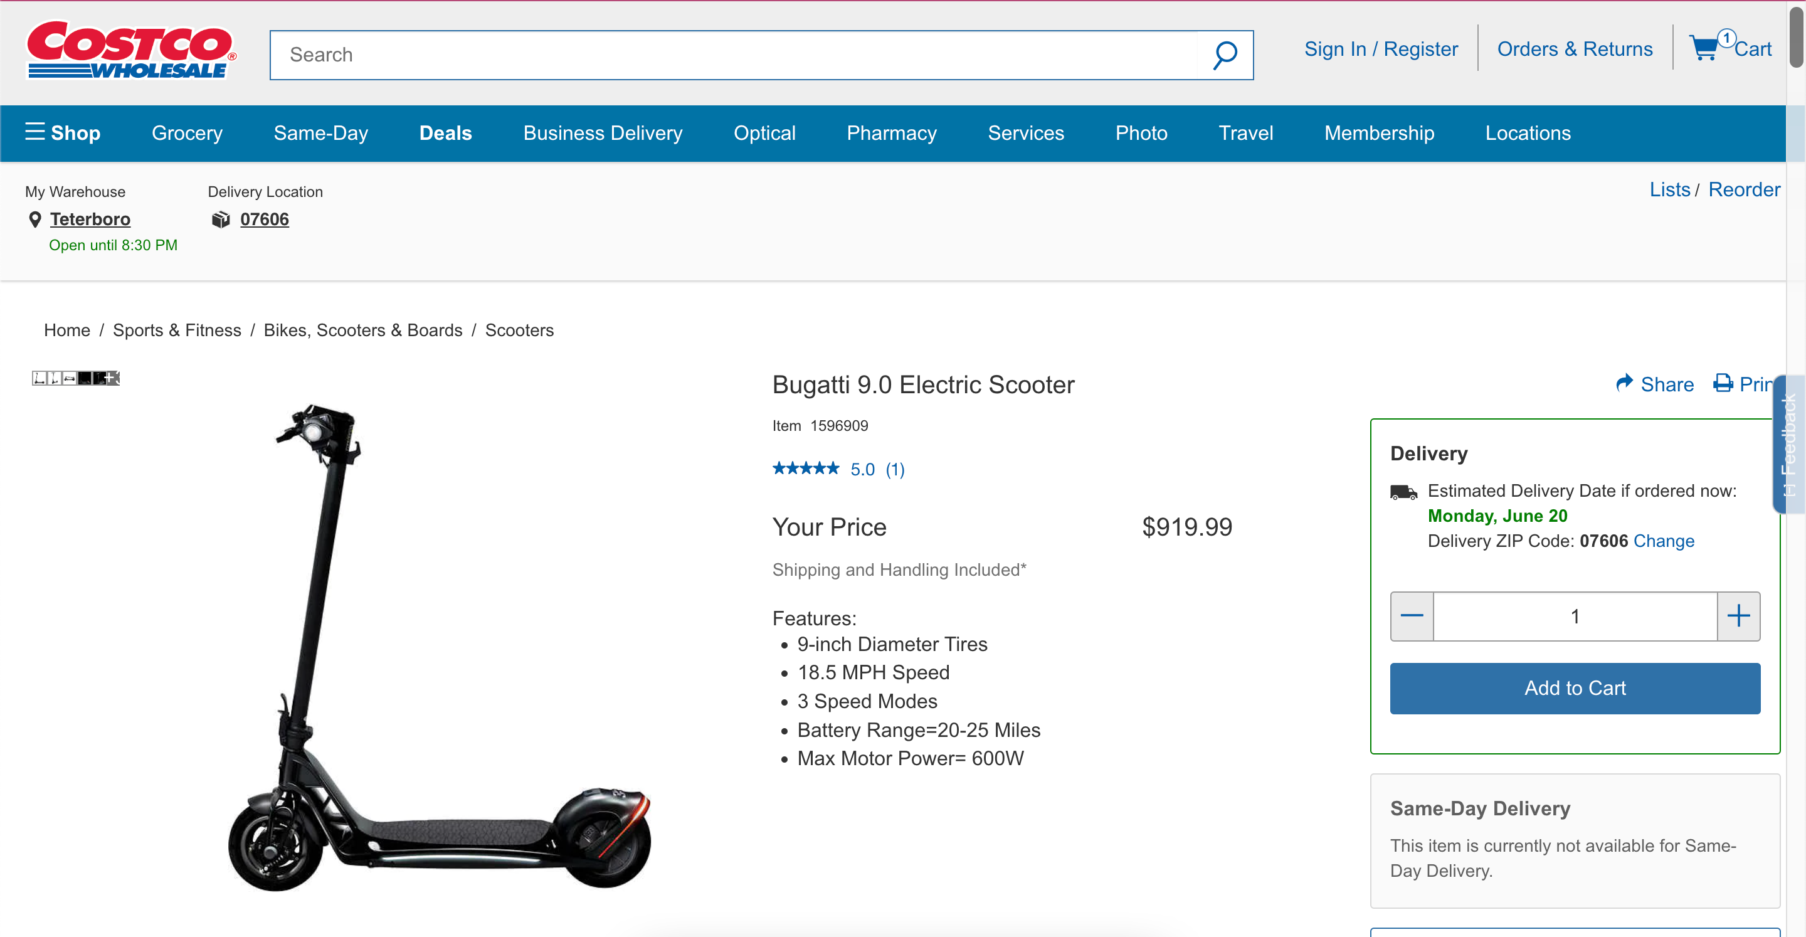Click the Add to Cart button
Image resolution: width=1806 pixels, height=937 pixels.
(1574, 688)
